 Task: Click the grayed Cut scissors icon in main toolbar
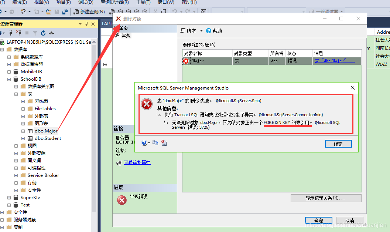point(155,12)
